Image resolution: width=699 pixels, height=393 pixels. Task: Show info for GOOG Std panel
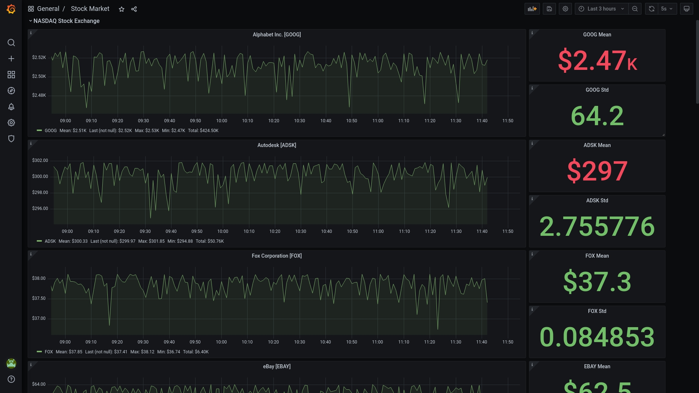[x=532, y=88]
